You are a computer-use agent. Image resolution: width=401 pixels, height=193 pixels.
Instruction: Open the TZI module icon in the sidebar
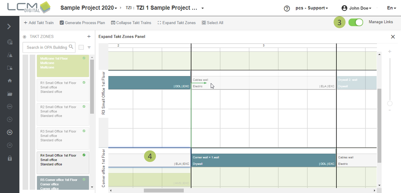10,133
